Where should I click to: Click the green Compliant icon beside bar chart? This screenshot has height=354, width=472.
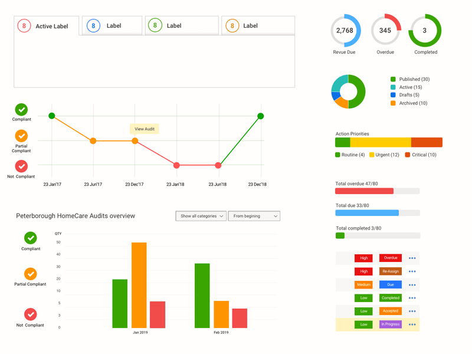[x=31, y=238]
